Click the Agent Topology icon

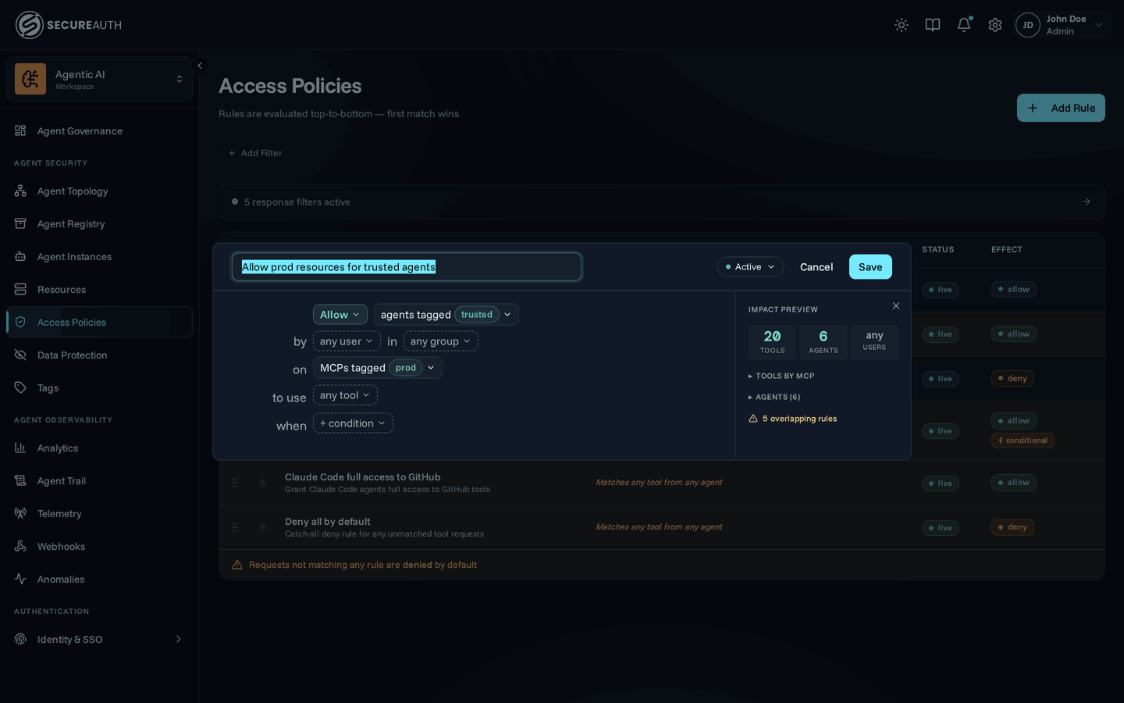[20, 191]
